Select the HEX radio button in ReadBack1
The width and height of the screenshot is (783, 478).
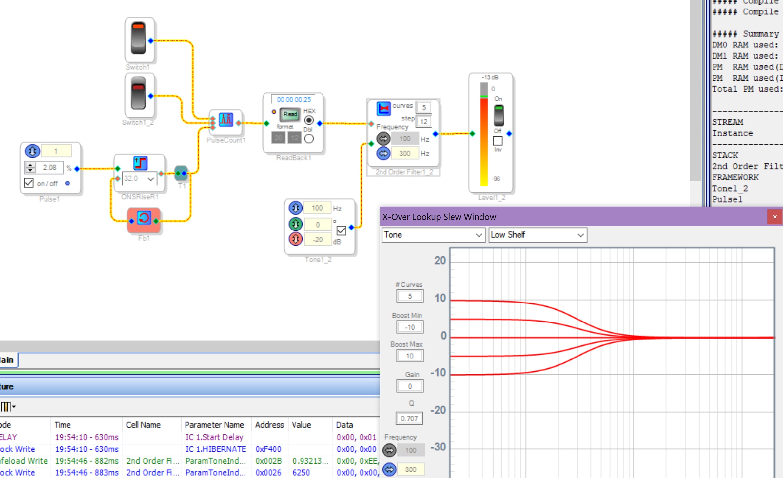pyautogui.click(x=309, y=120)
